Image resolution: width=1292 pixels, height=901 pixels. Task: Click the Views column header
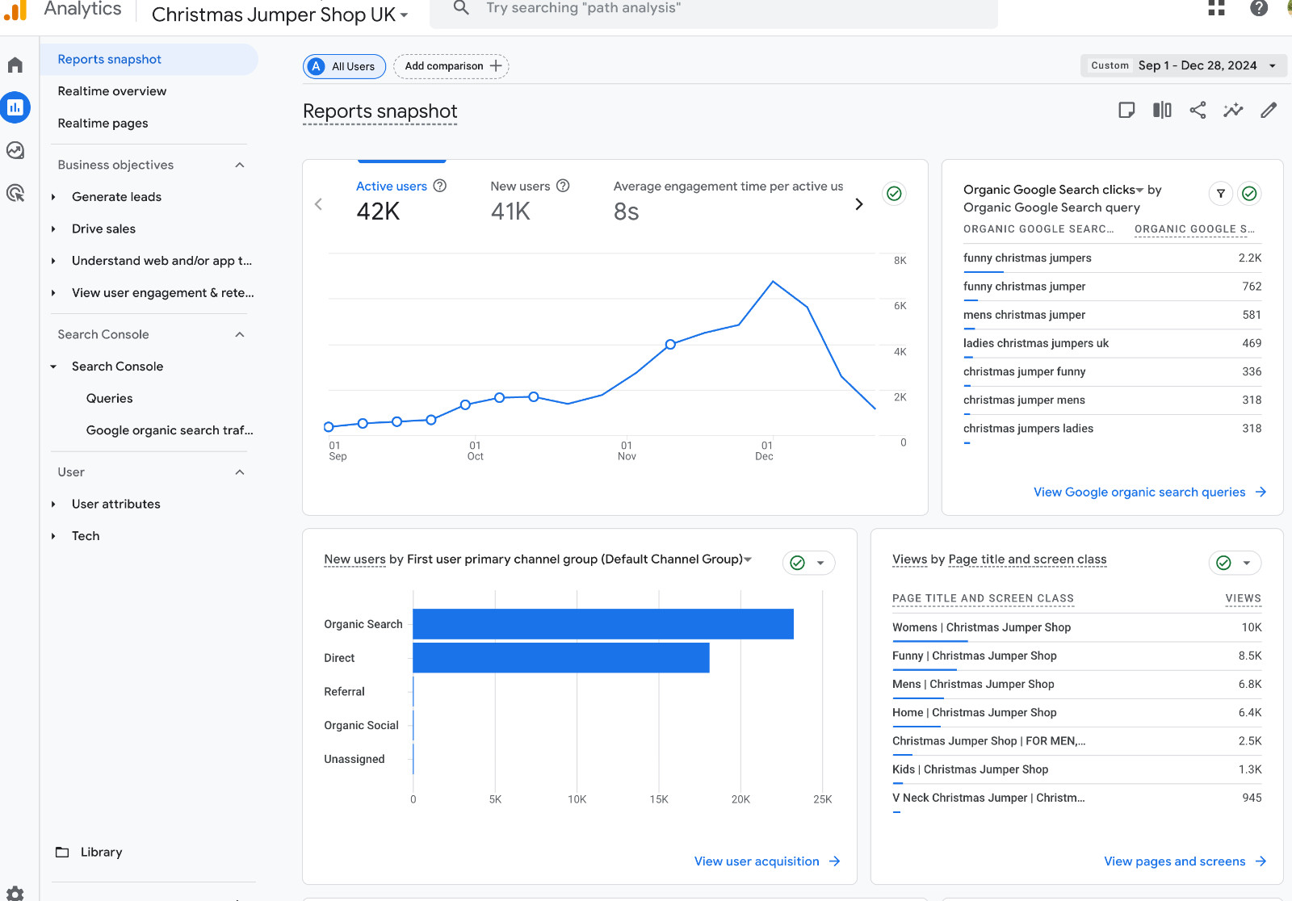[x=1243, y=598]
